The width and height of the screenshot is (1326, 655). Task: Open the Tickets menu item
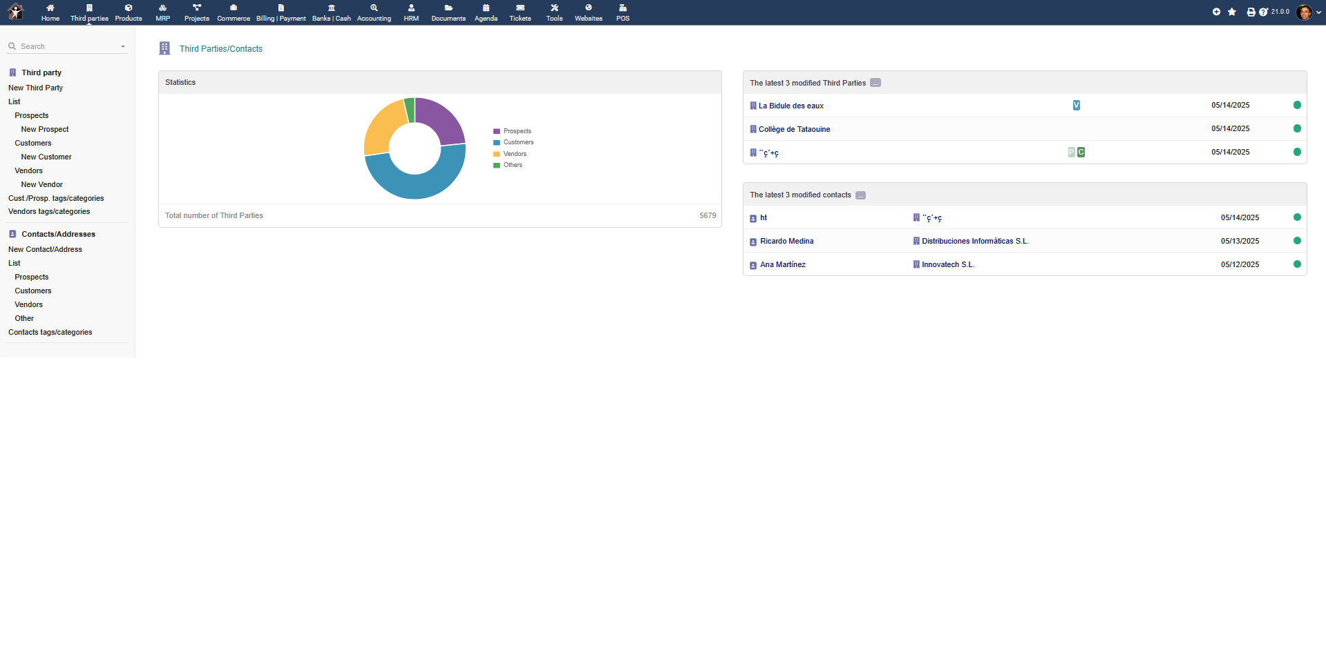tap(520, 12)
